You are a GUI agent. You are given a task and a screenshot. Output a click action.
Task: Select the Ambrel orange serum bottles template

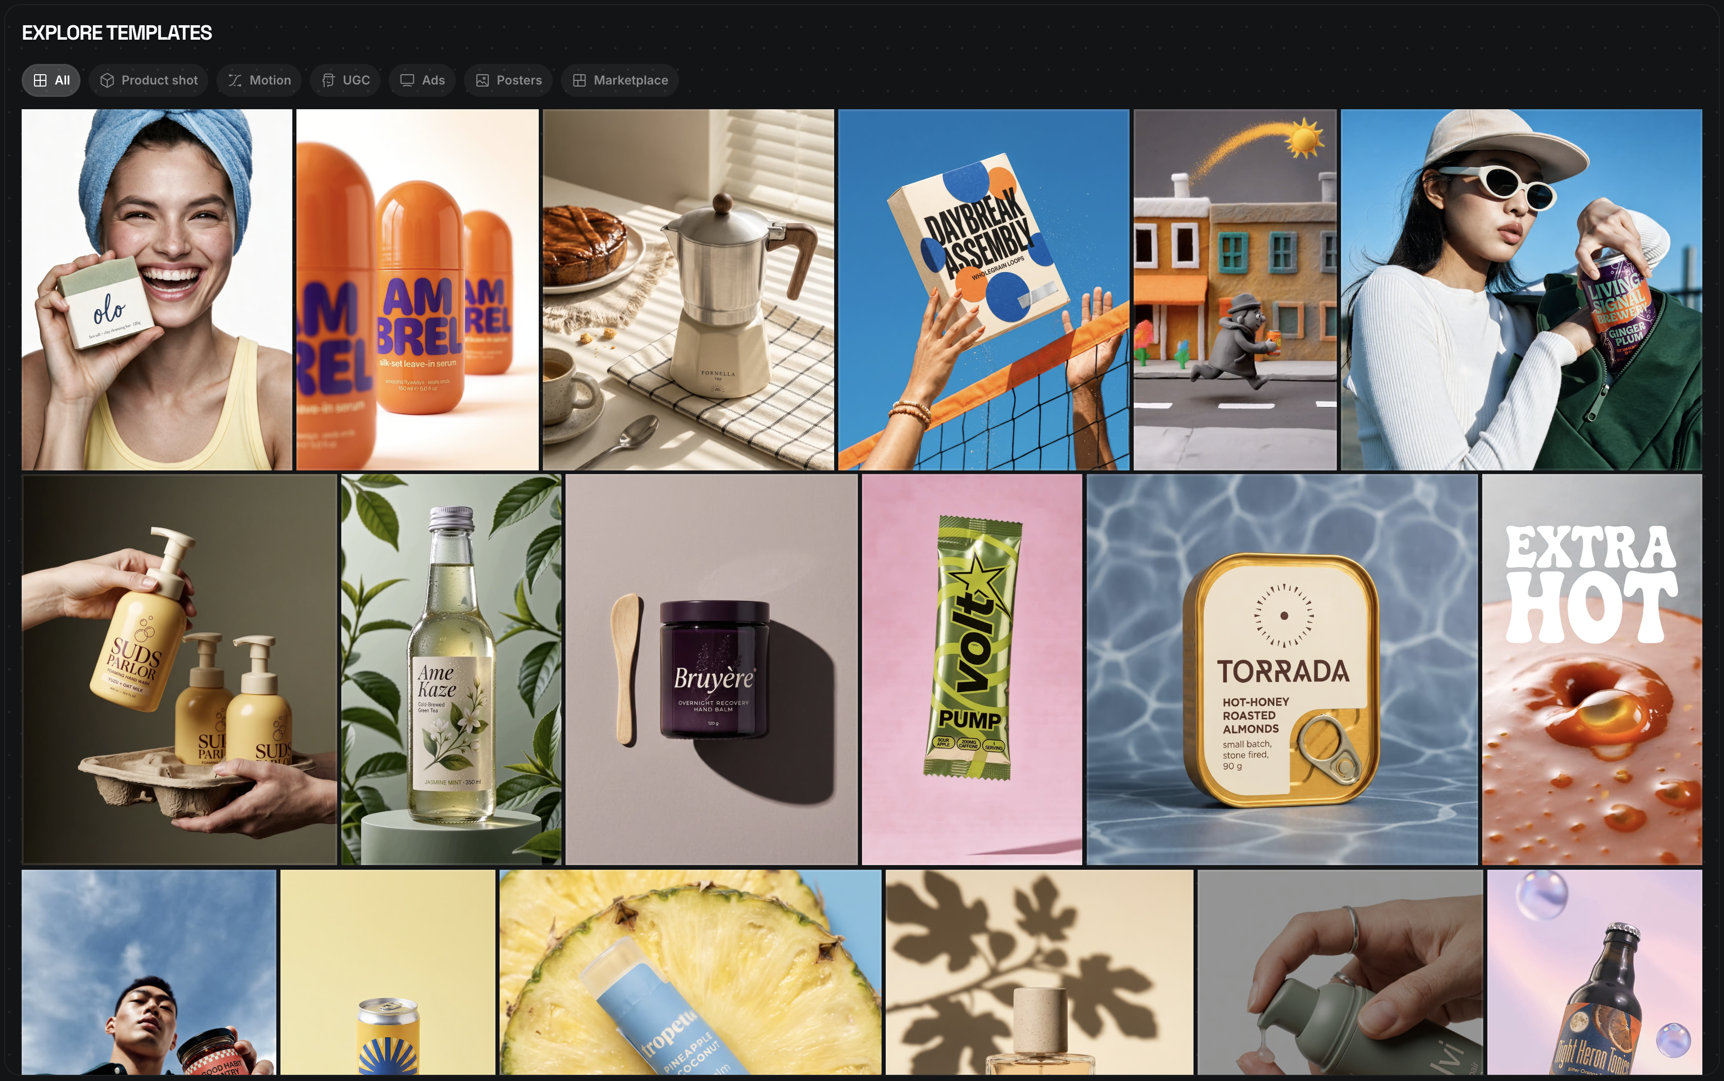pos(417,290)
